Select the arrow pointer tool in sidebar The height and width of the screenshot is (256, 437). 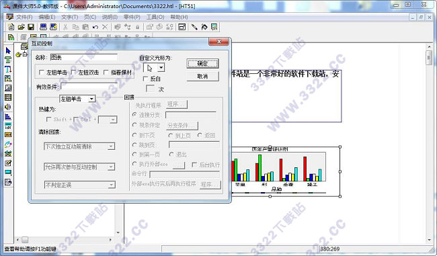click(x=8, y=50)
